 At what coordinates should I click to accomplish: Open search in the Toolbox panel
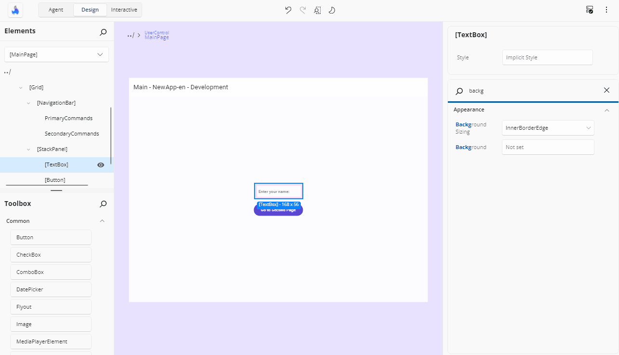103,204
